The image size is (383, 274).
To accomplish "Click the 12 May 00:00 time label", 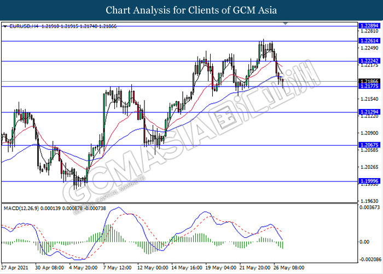I will (x=153, y=267).
